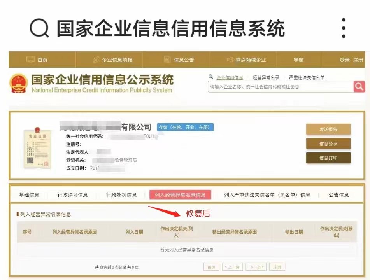This screenshot has height=280, width=370.
Task: Click the 列入经营异常名录原因 column header
Action: (x=75, y=232)
